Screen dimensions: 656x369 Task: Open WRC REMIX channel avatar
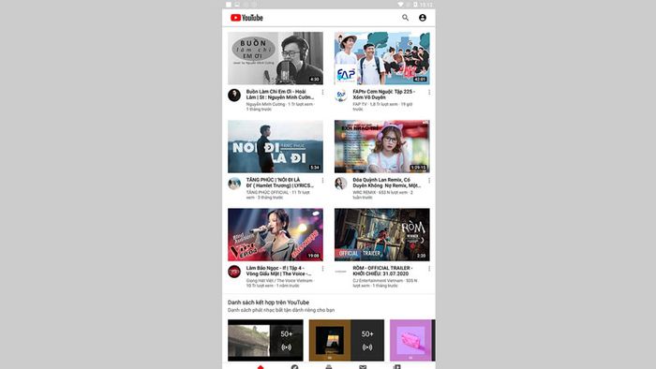(341, 184)
